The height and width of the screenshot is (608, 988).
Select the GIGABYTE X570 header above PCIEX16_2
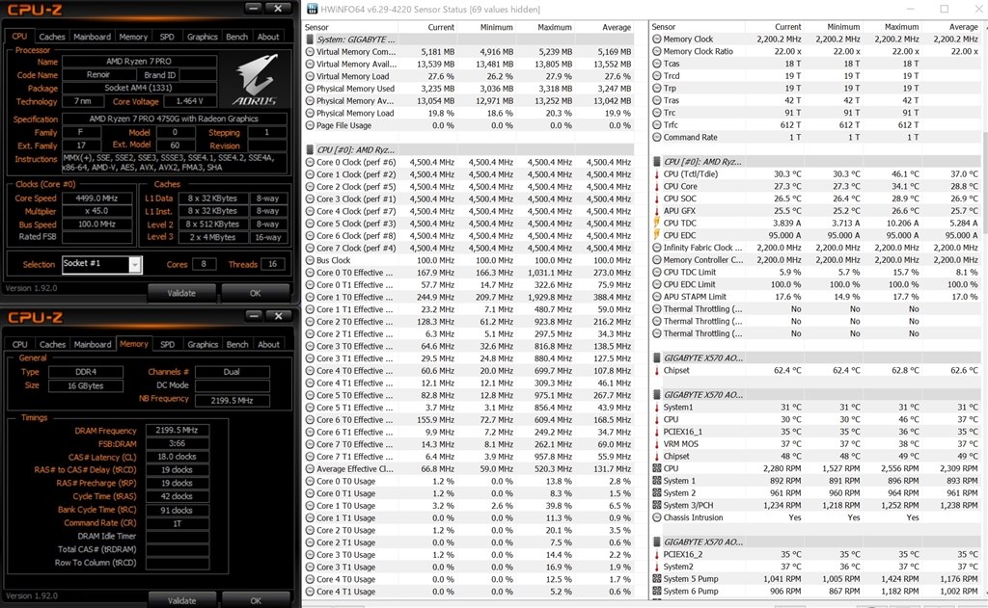coord(815,542)
